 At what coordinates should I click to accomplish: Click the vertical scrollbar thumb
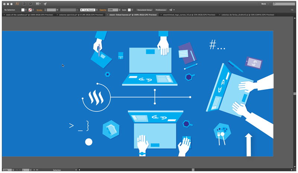(x=295, y=94)
